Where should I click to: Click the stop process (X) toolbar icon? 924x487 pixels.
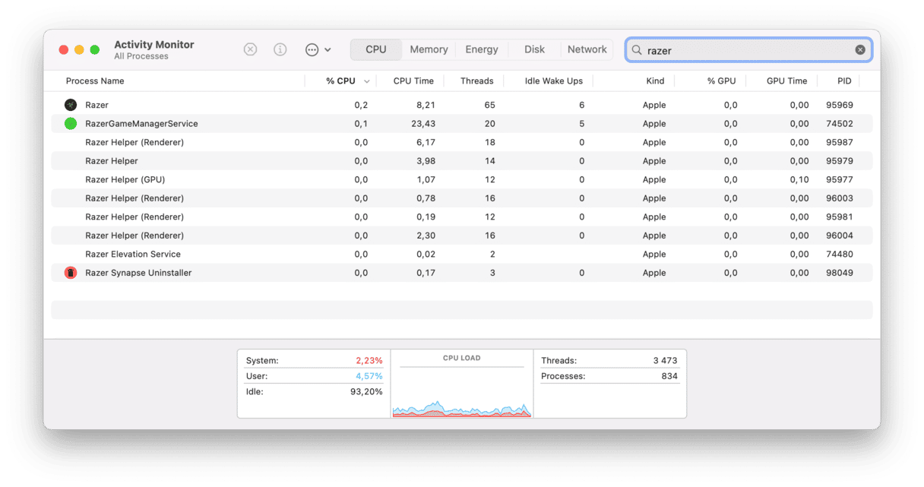pos(250,49)
